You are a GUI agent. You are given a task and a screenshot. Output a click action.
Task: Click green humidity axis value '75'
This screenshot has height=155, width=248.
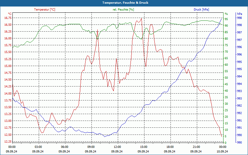pos(226,45)
